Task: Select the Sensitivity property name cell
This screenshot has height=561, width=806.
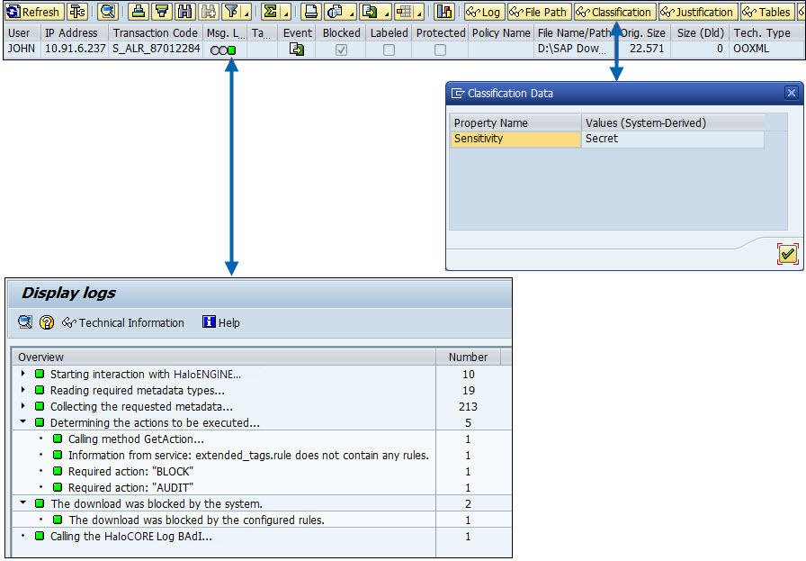Action: point(515,139)
